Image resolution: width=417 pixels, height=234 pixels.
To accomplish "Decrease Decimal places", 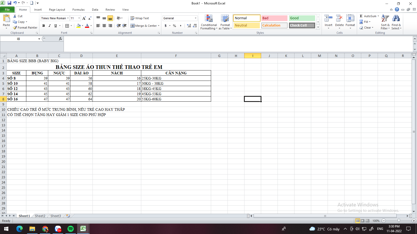I will (x=195, y=26).
